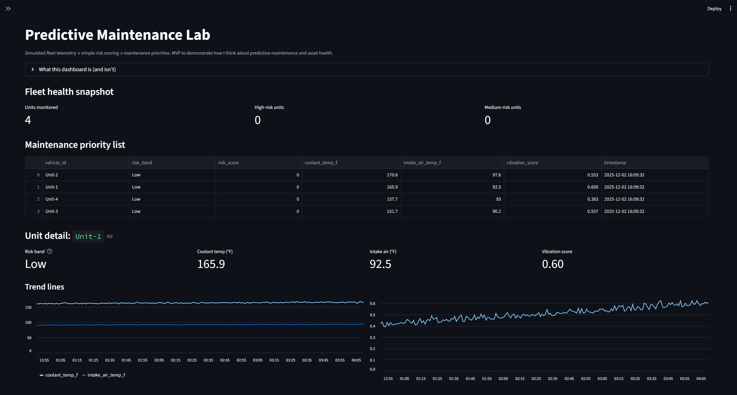Click the timestamp column header
Screen dimensions: 737x395
click(x=615, y=162)
